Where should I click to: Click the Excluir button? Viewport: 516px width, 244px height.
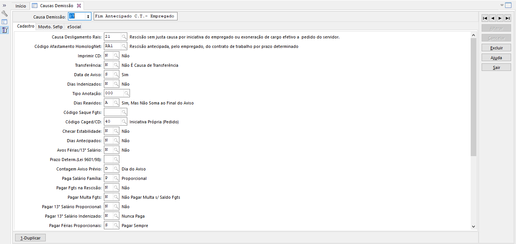pos(496,48)
